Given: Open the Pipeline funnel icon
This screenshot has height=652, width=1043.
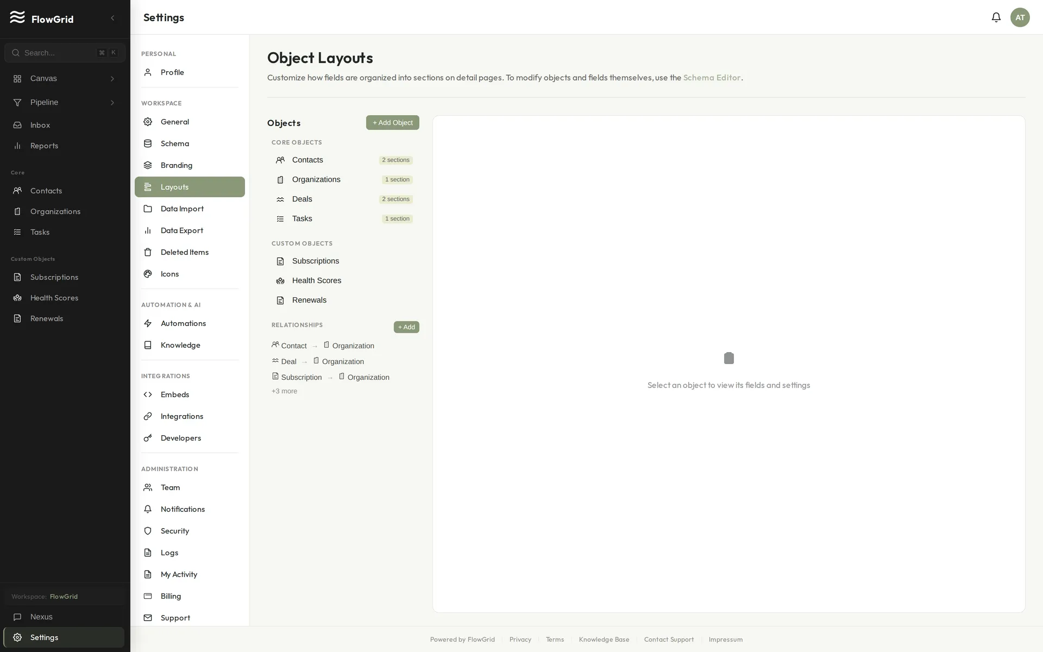Looking at the screenshot, I should coord(17,103).
